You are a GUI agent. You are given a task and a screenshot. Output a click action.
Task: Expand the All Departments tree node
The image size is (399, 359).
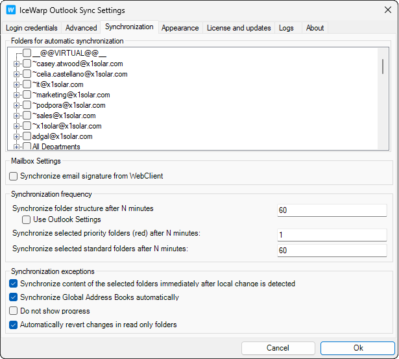coord(16,147)
